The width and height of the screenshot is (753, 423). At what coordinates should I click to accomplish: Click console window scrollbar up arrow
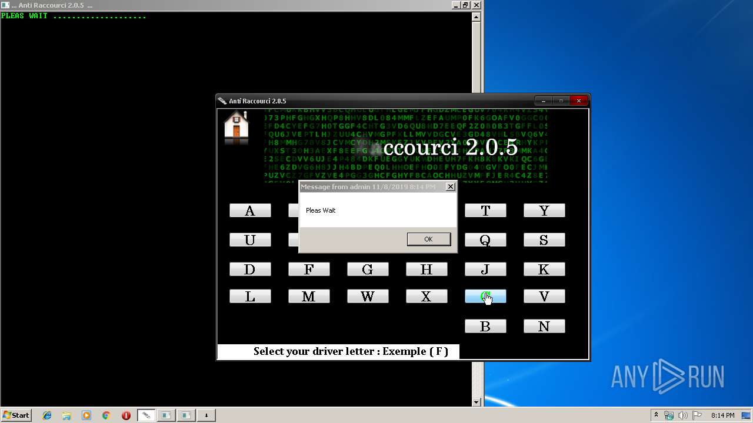point(477,17)
